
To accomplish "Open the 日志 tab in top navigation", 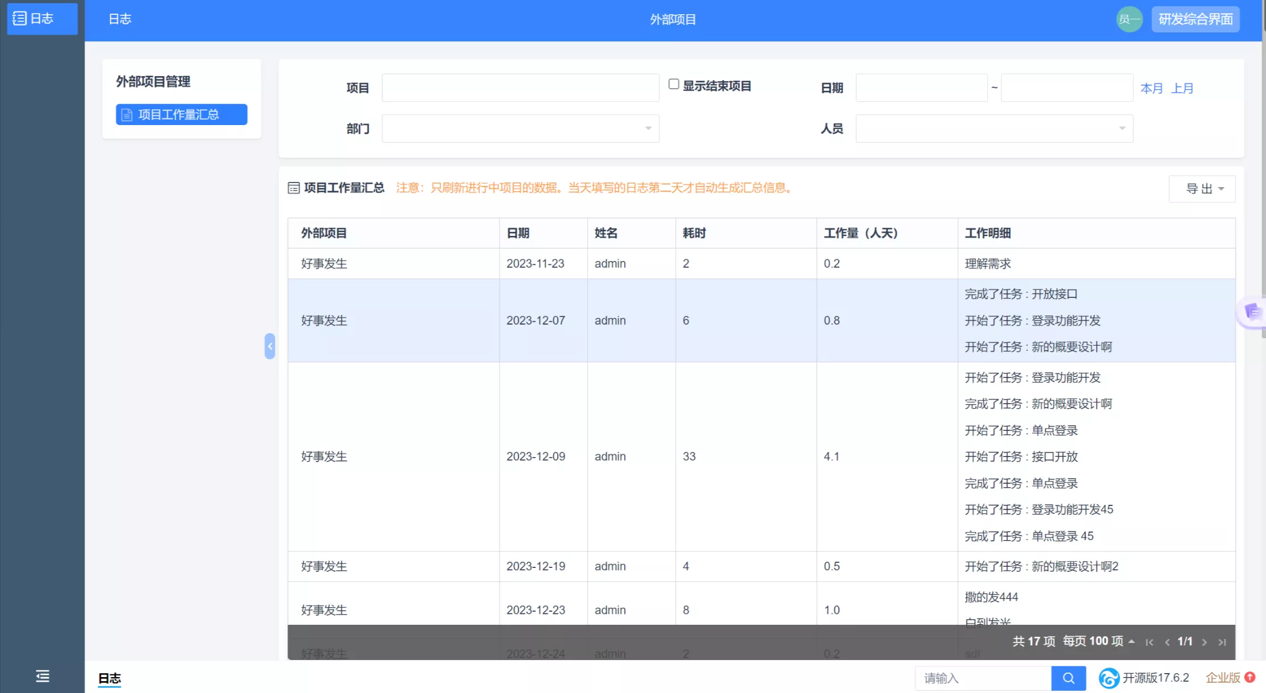I will pyautogui.click(x=119, y=19).
